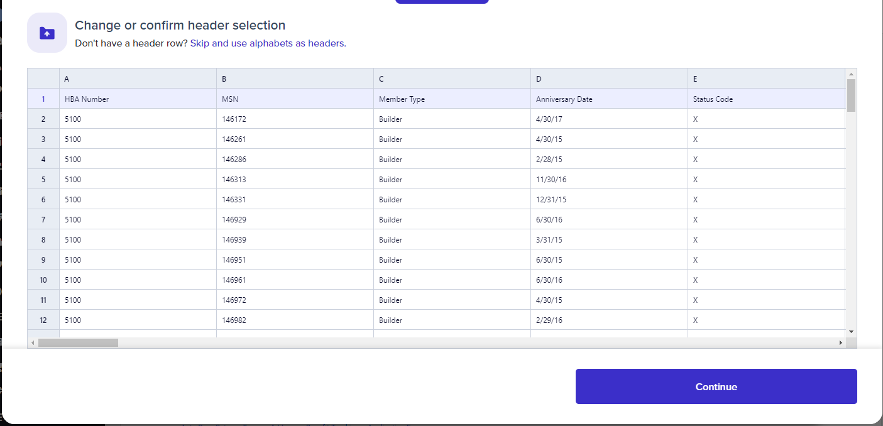The width and height of the screenshot is (883, 426).
Task: Click MSN cell 146929
Action: 295,219
